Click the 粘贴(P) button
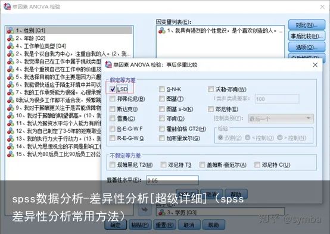Viewport: 330px width, 234px height. (x=140, y=225)
